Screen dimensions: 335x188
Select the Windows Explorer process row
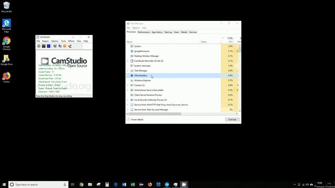(x=182, y=80)
